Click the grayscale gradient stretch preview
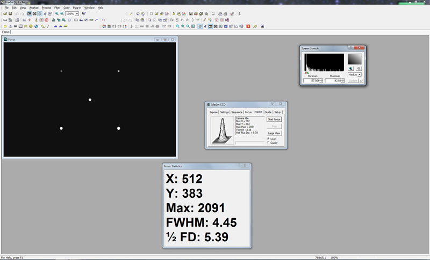Screen dimensions: 430x260 pos(355,59)
